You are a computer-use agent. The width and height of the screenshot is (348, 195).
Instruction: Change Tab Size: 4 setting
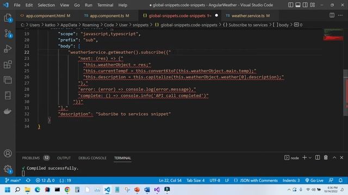pyautogui.click(x=196, y=180)
